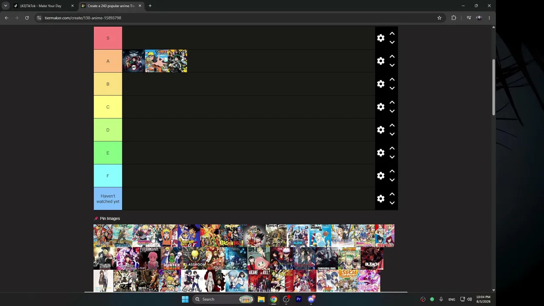
Task: Click the E tier label
Action: tap(108, 153)
